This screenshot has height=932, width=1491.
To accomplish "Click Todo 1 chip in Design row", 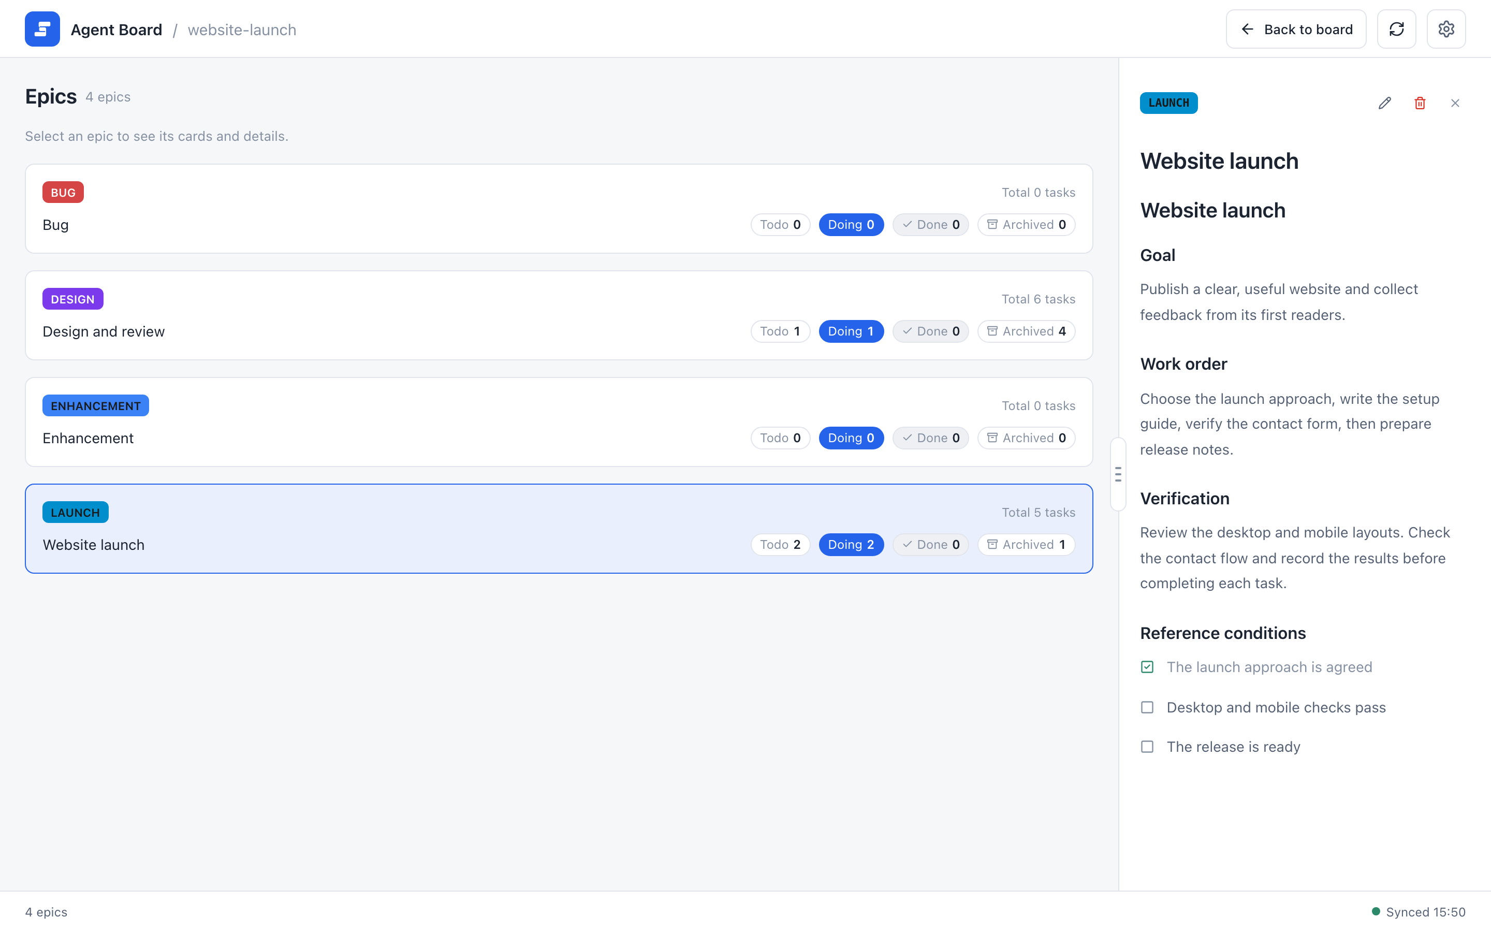I will [780, 331].
